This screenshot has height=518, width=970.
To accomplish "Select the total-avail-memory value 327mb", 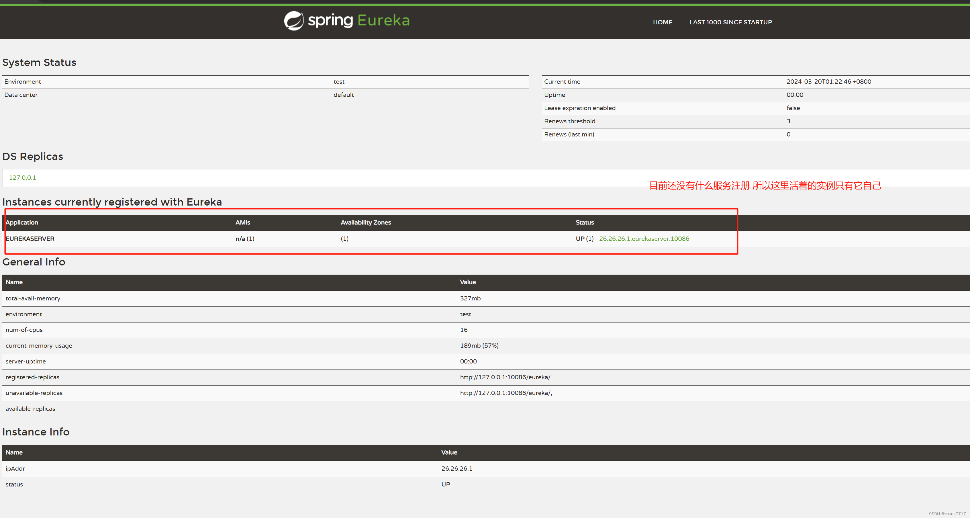I will coord(470,298).
